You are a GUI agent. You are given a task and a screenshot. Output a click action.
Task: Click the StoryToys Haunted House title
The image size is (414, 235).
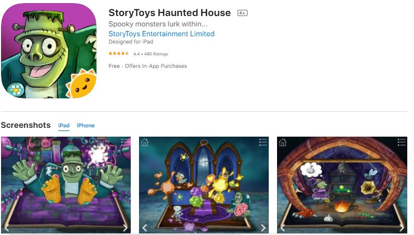(170, 12)
